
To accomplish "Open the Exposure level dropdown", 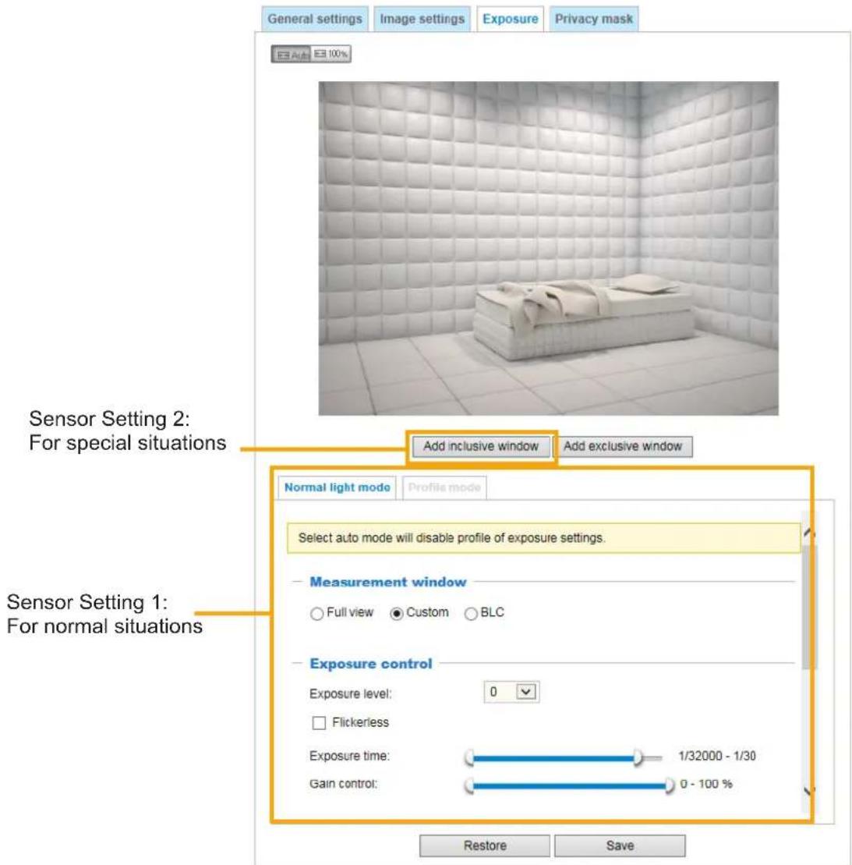I will click(x=511, y=692).
